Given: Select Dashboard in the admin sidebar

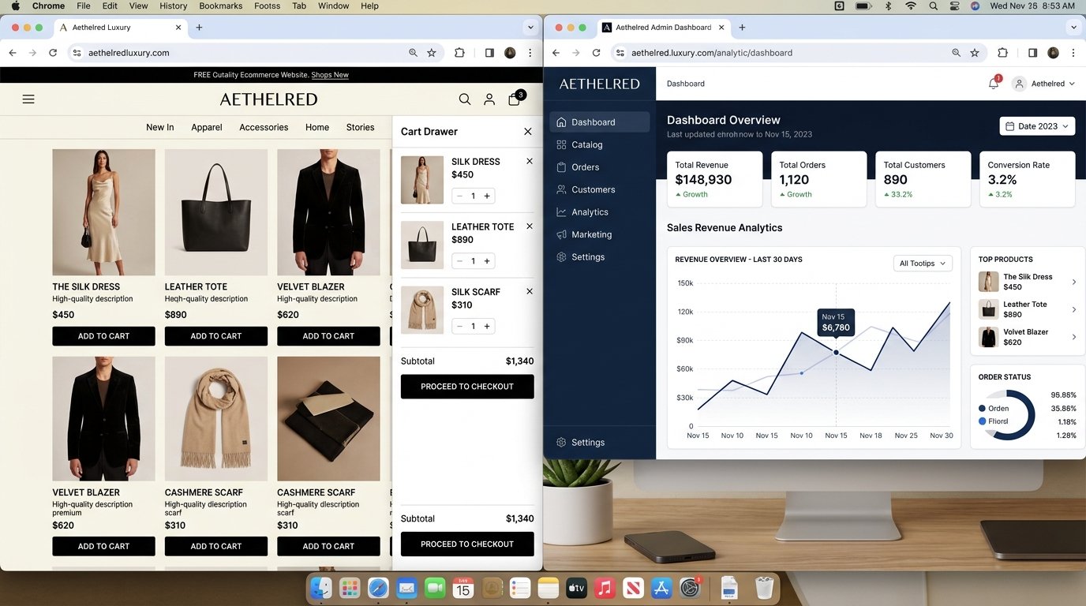Looking at the screenshot, I should 600,122.
